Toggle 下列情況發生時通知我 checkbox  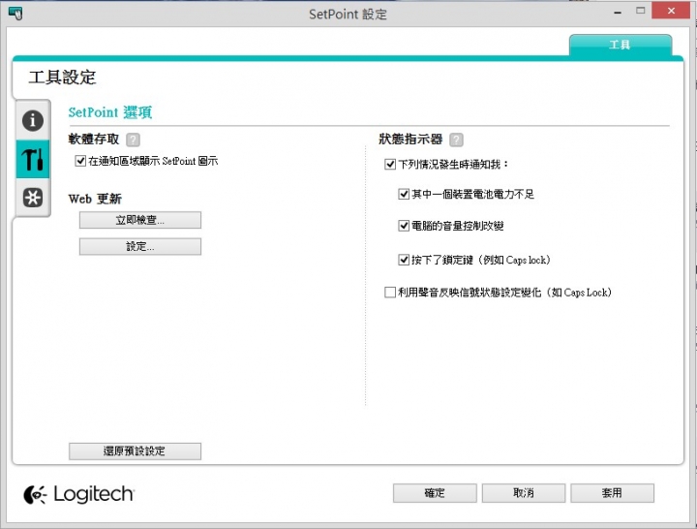390,164
